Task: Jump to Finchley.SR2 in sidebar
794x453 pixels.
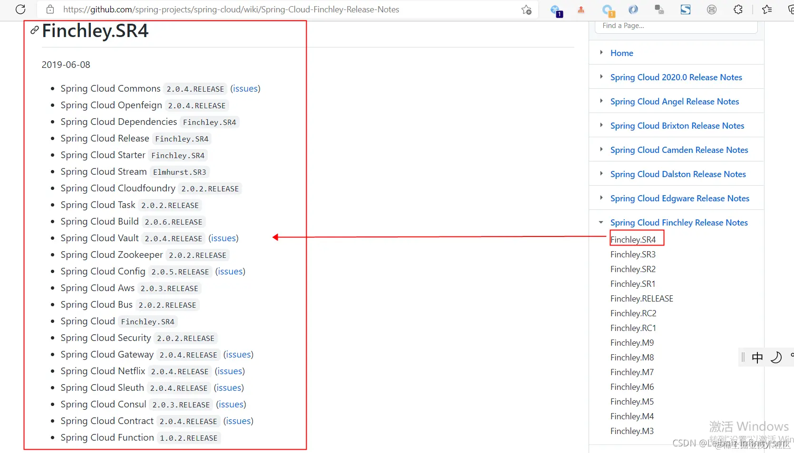Action: (633, 269)
